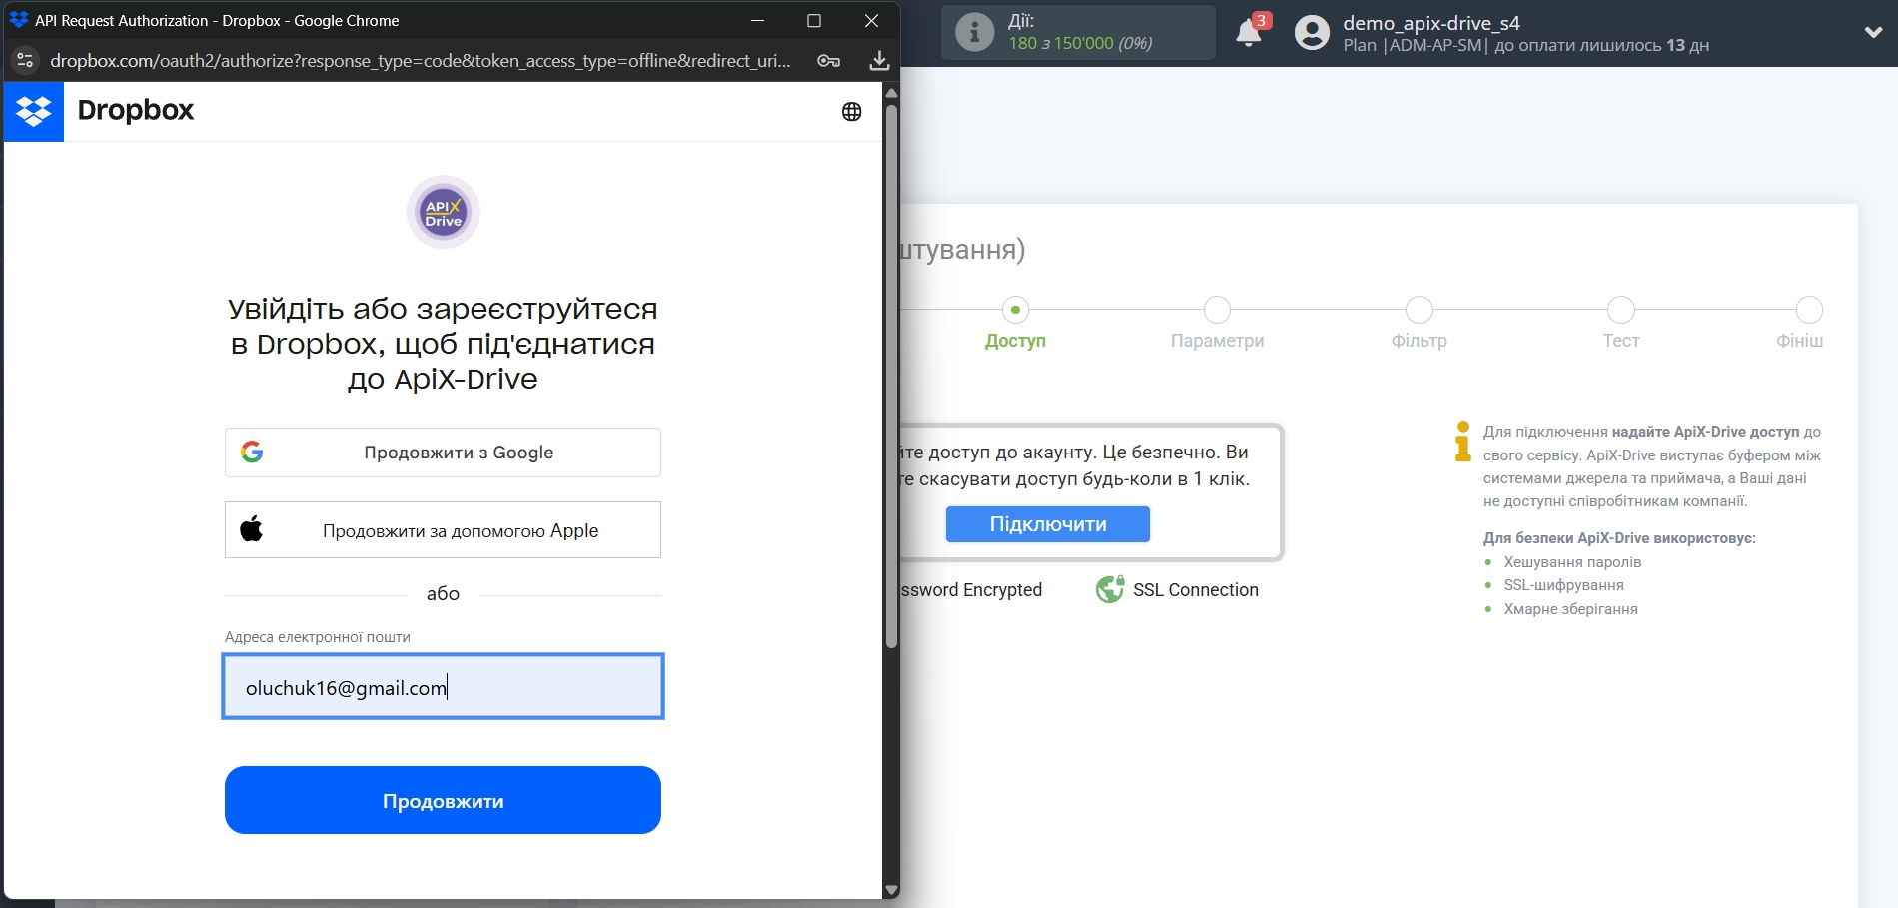This screenshot has width=1898, height=908.
Task: Select the Фільтр progress step dot
Action: pyautogui.click(x=1420, y=311)
